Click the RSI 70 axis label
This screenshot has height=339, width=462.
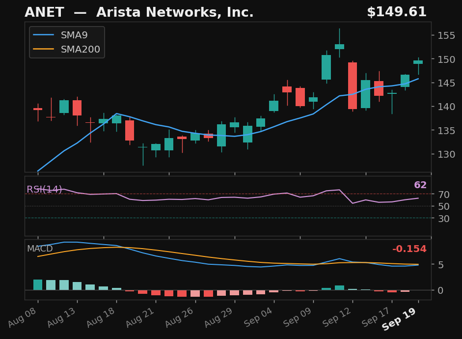click(x=444, y=195)
